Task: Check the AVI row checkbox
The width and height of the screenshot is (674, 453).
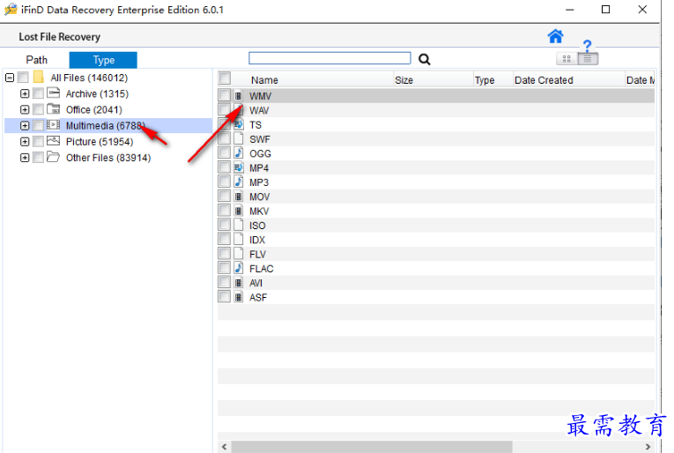Action: (224, 282)
